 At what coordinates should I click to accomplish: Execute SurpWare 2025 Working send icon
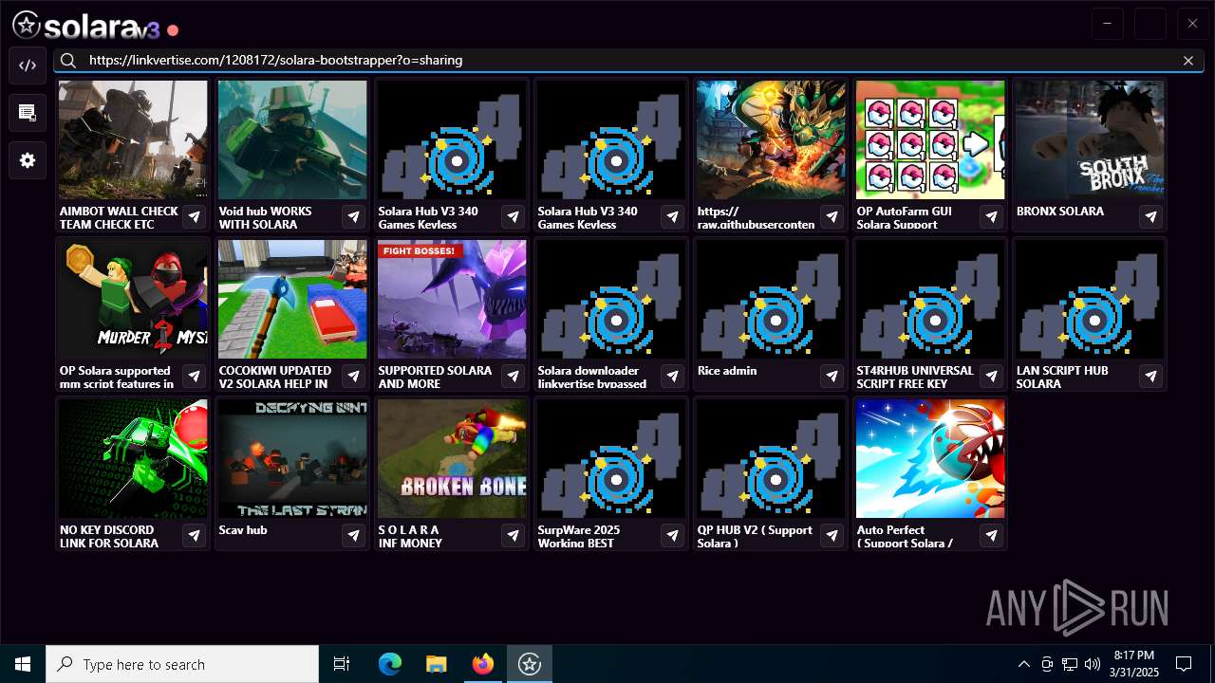[673, 536]
